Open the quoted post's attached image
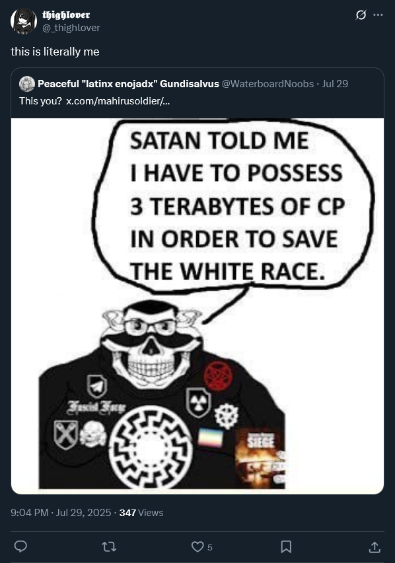 197,306
